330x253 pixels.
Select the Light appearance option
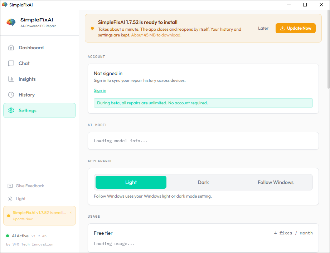131,182
